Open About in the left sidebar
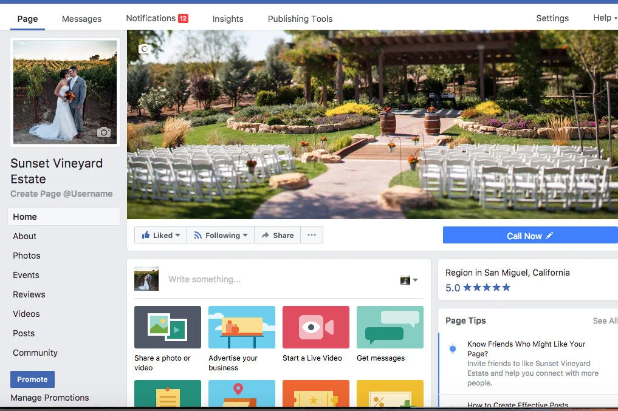This screenshot has height=411, width=618. coord(24,236)
